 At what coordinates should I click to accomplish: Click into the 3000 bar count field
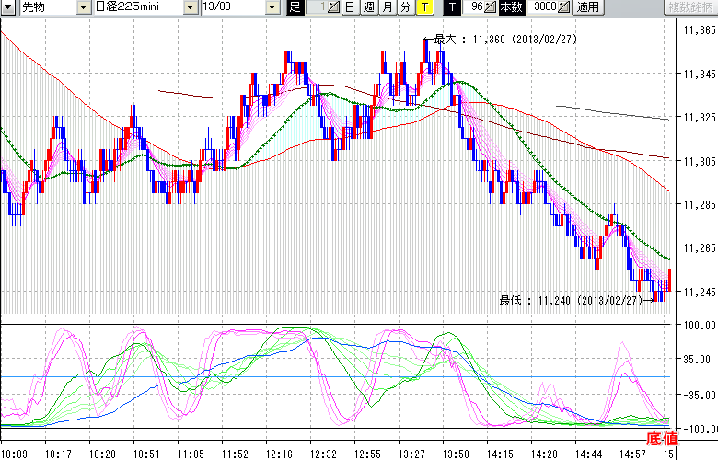[543, 7]
